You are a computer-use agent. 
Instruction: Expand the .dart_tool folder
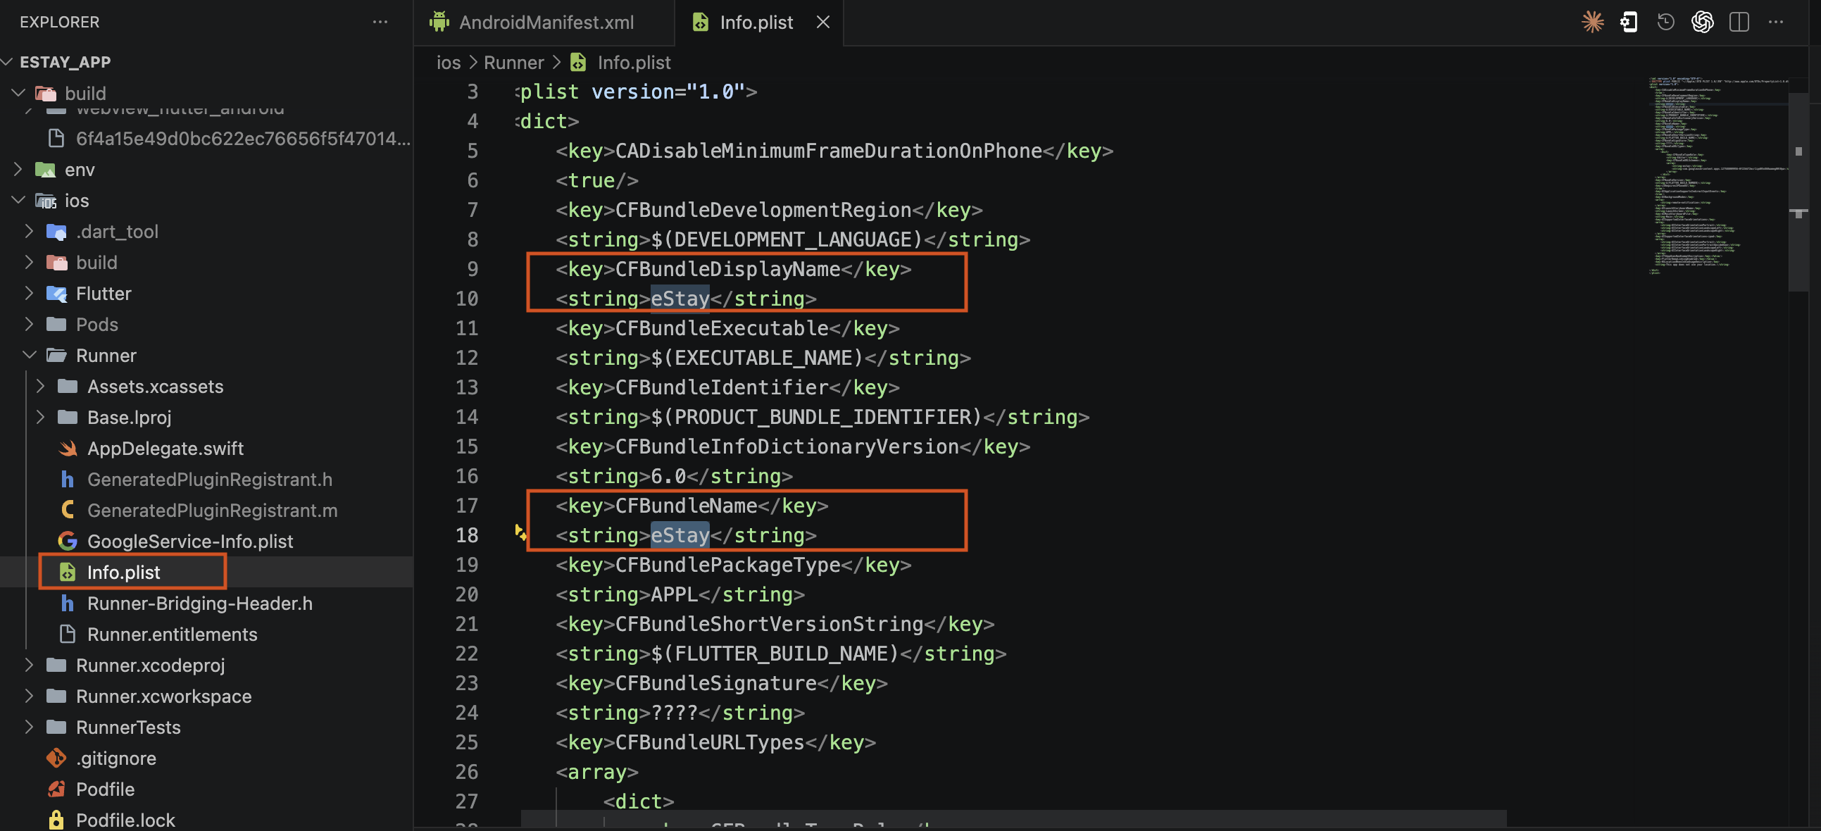point(29,231)
